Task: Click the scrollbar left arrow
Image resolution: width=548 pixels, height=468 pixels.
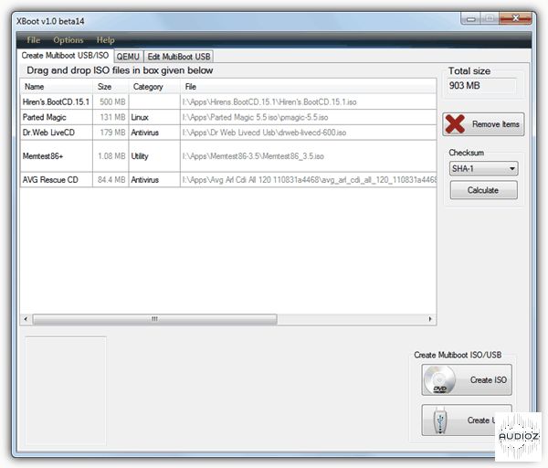Action: 26,319
